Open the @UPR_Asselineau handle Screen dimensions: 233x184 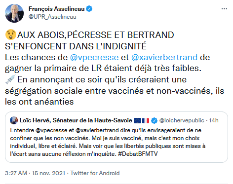click(x=52, y=17)
